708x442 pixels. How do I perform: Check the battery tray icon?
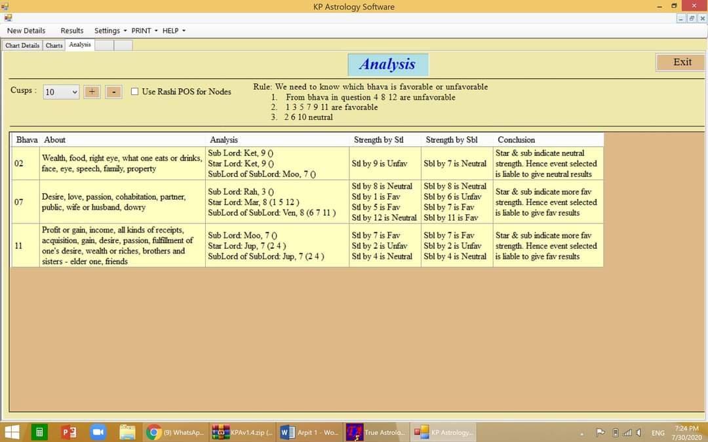616,433
